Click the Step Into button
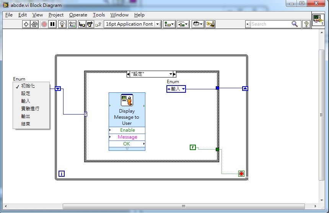The image size is (329, 213). 82,24
